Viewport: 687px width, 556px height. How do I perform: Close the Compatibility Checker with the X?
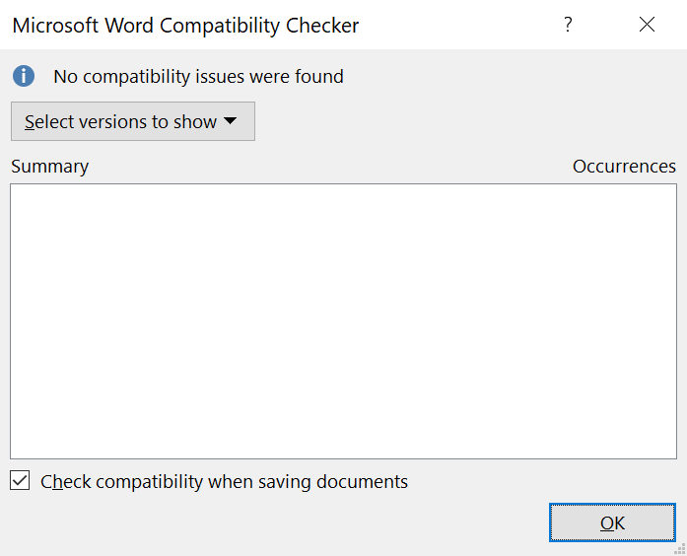(647, 25)
